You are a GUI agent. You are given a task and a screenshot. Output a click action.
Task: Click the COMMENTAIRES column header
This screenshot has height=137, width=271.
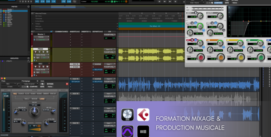(x=61, y=32)
